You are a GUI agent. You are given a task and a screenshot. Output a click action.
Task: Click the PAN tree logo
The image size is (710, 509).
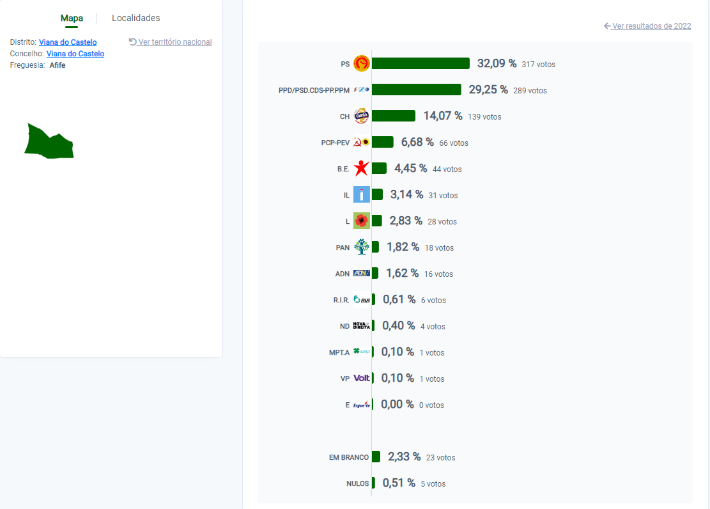pos(361,247)
